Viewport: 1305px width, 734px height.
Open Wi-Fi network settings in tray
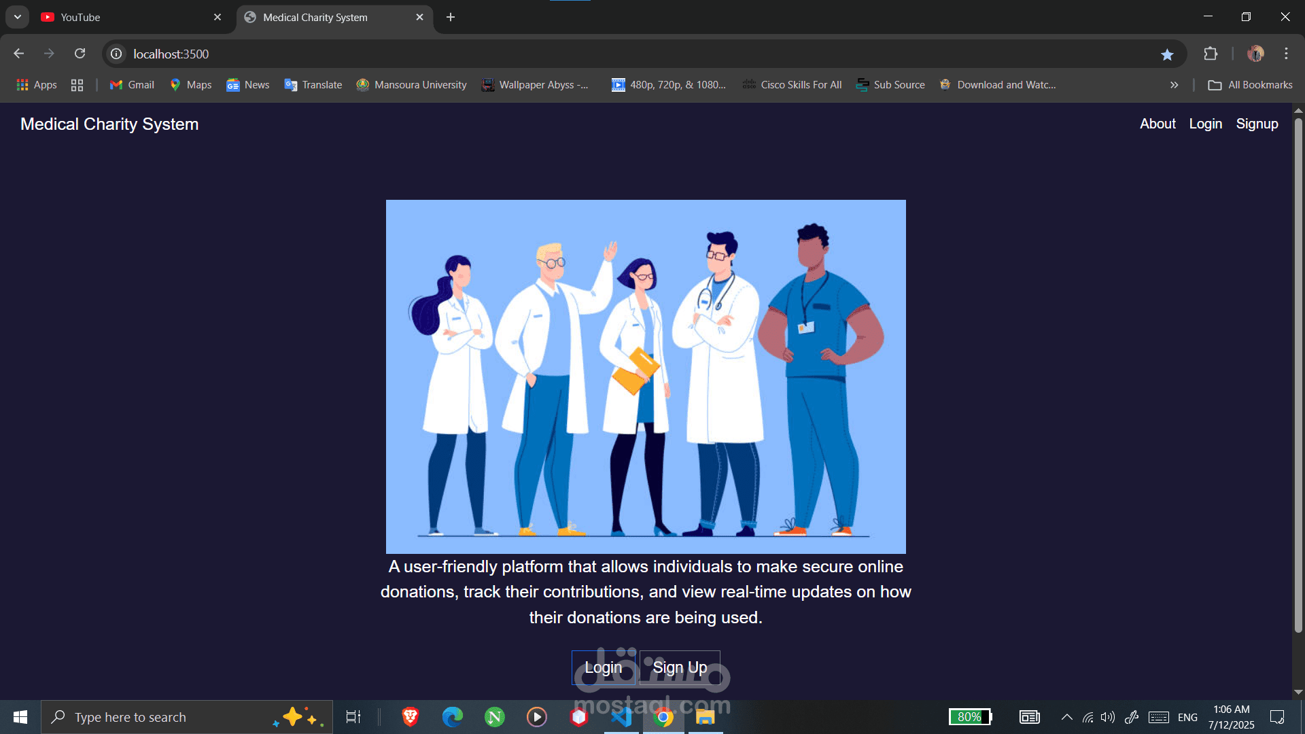point(1087,717)
